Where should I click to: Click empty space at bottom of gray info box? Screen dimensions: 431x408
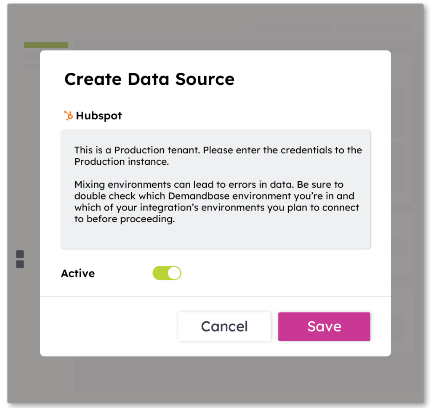click(215, 237)
